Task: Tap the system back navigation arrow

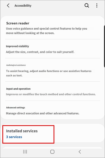Action: tap(80, 152)
